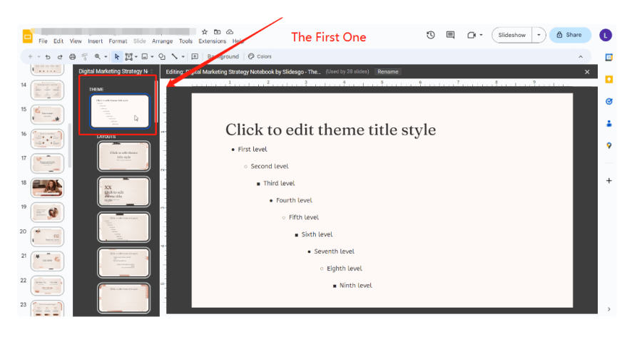The image size is (642, 349).
Task: Open the File menu
Action: pos(43,41)
